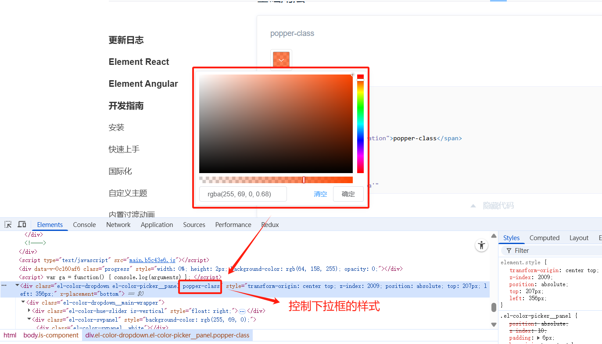Open the Performance tab
Viewport: 602px width, 344px height.
click(x=233, y=224)
